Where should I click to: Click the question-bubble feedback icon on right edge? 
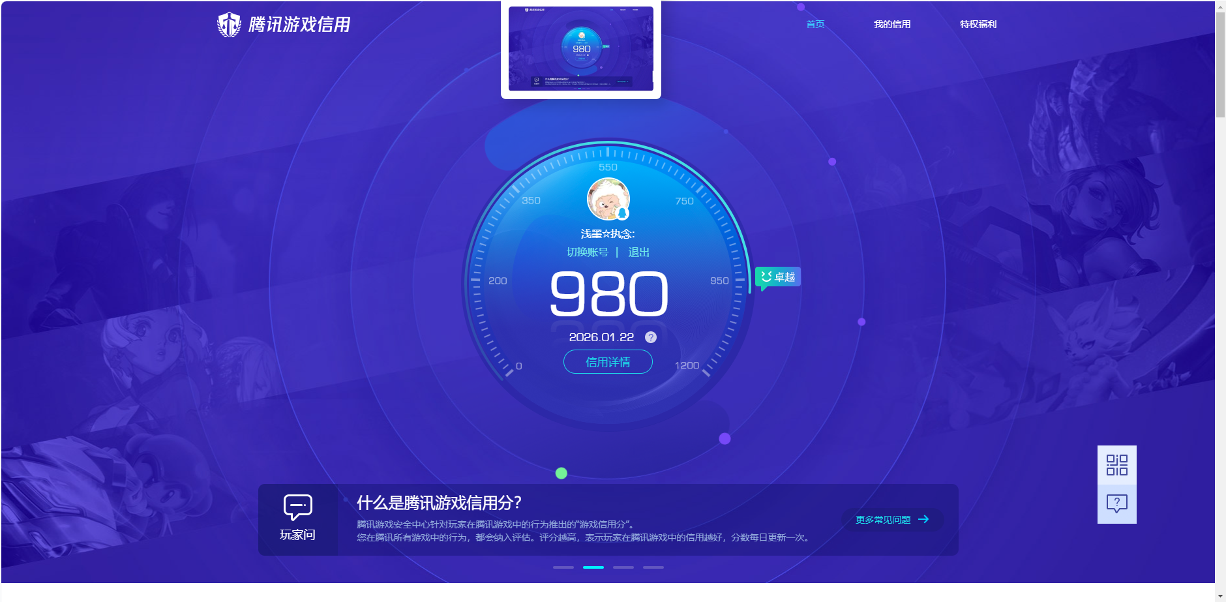click(x=1117, y=502)
